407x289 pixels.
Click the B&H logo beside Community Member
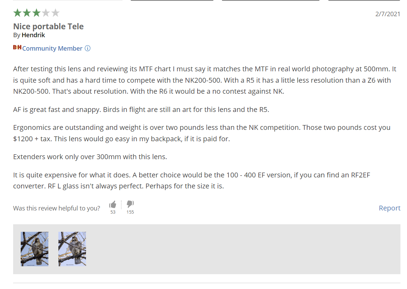click(x=17, y=47)
